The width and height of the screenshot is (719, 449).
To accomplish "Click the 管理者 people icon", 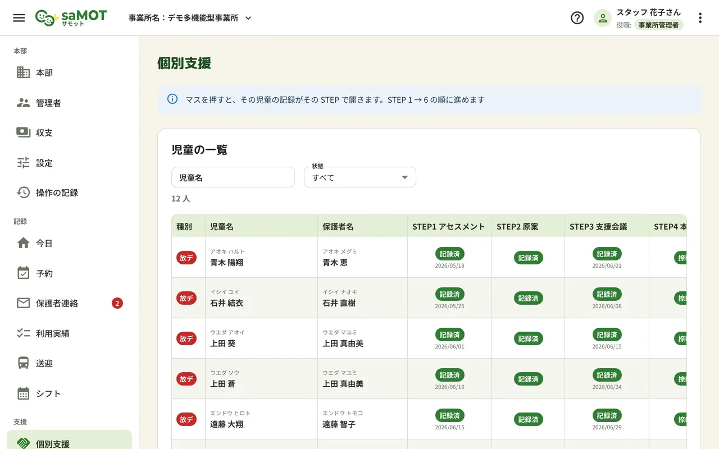I will (x=23, y=103).
